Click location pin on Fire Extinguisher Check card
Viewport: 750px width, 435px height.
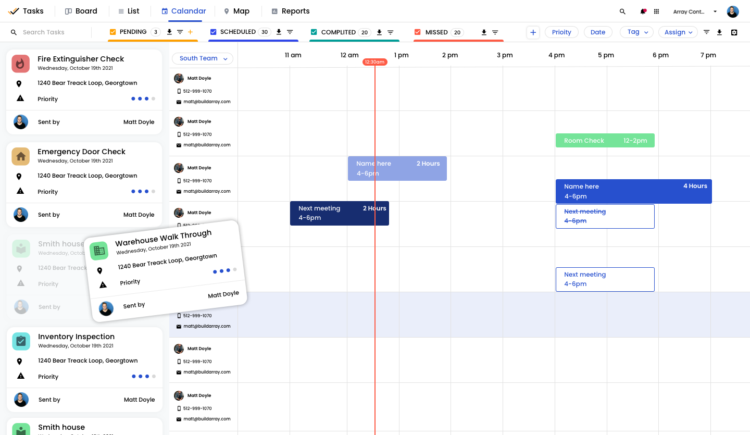click(19, 83)
